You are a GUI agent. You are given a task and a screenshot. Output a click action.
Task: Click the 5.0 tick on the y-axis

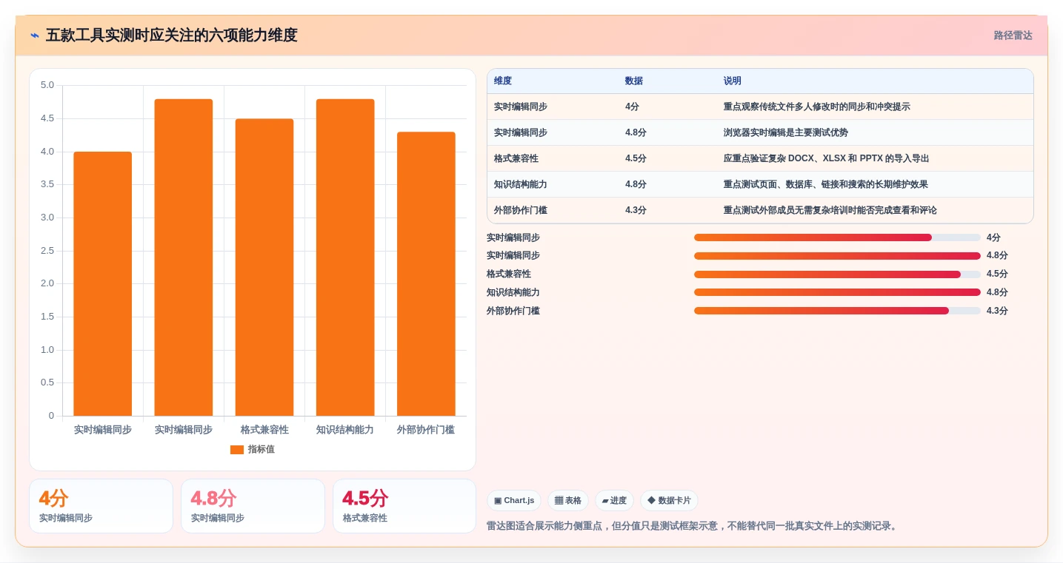[47, 85]
